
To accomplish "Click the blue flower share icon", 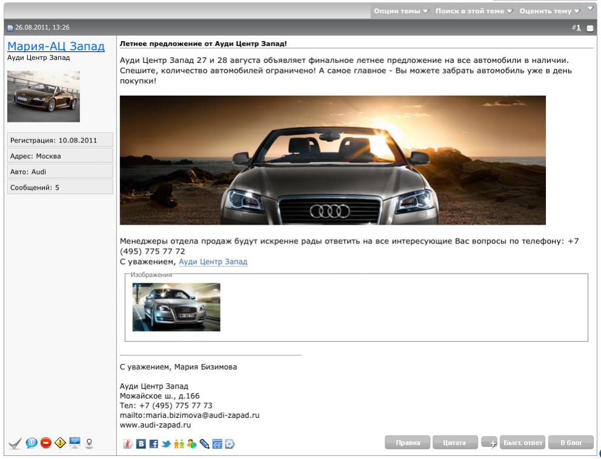I will pos(230,444).
